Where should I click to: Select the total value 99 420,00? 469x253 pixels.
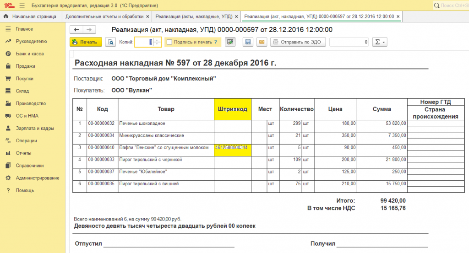(393, 201)
